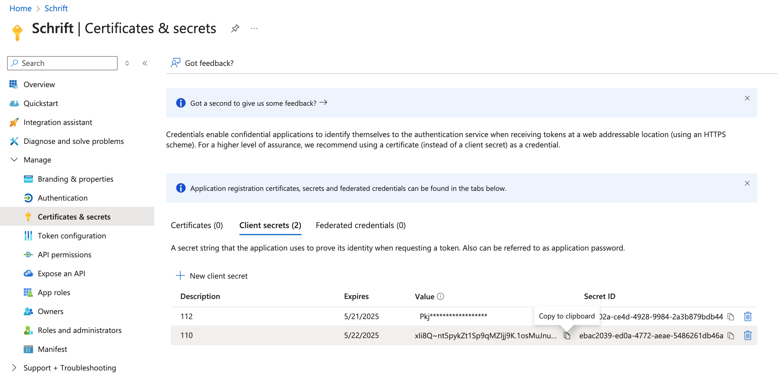The width and height of the screenshot is (778, 390).
Task: Expand Support + Troubleshooting section
Action: 14,367
